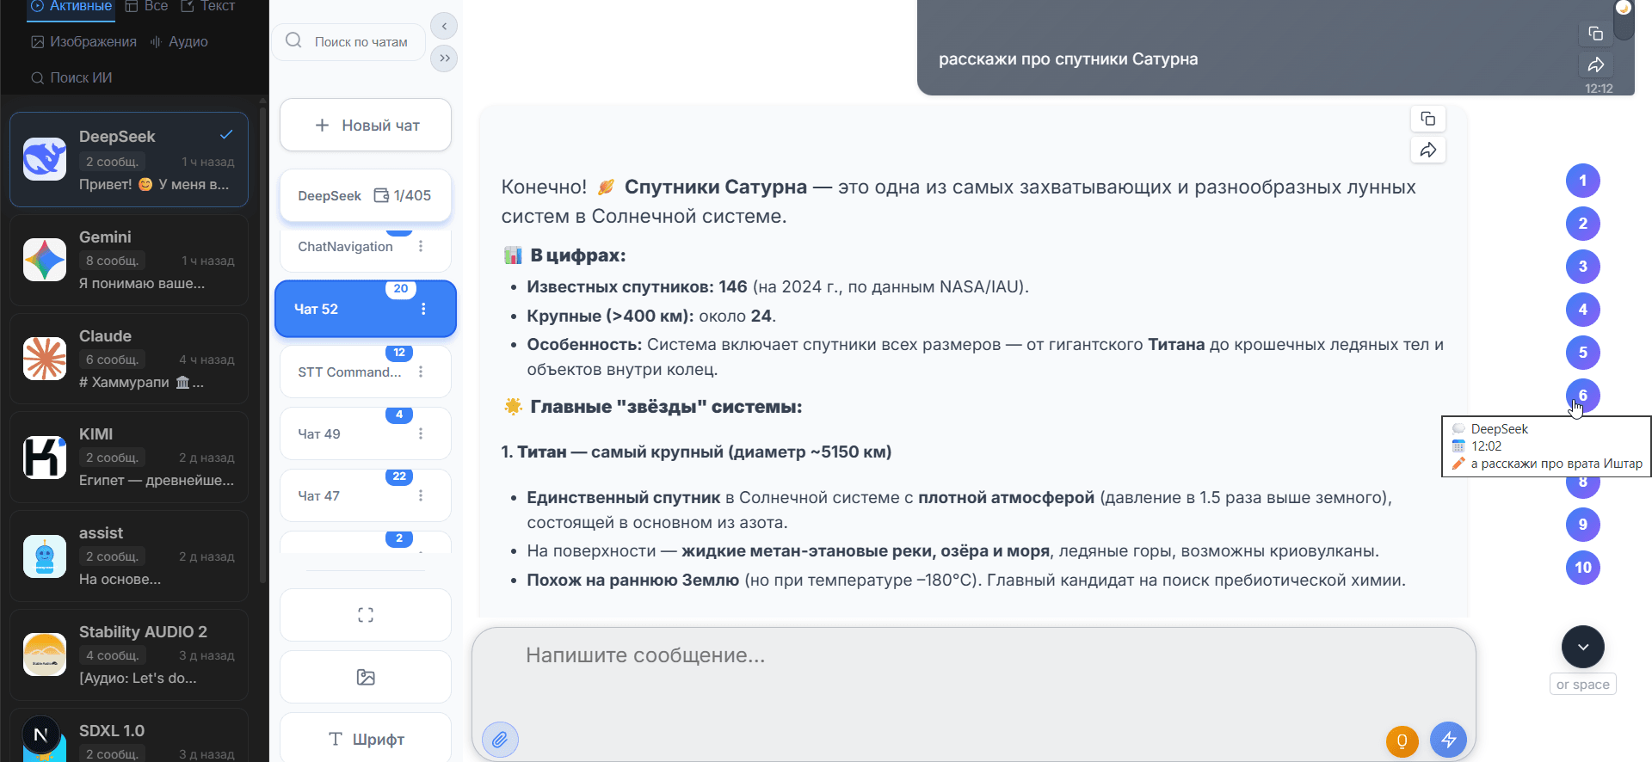Switch to the Текст filter tab
The height and width of the screenshot is (762, 1652).
point(207,6)
